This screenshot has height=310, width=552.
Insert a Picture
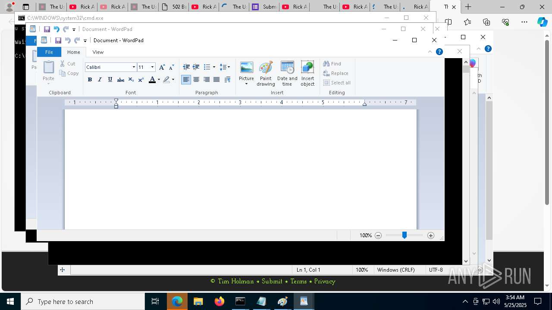pyautogui.click(x=246, y=70)
